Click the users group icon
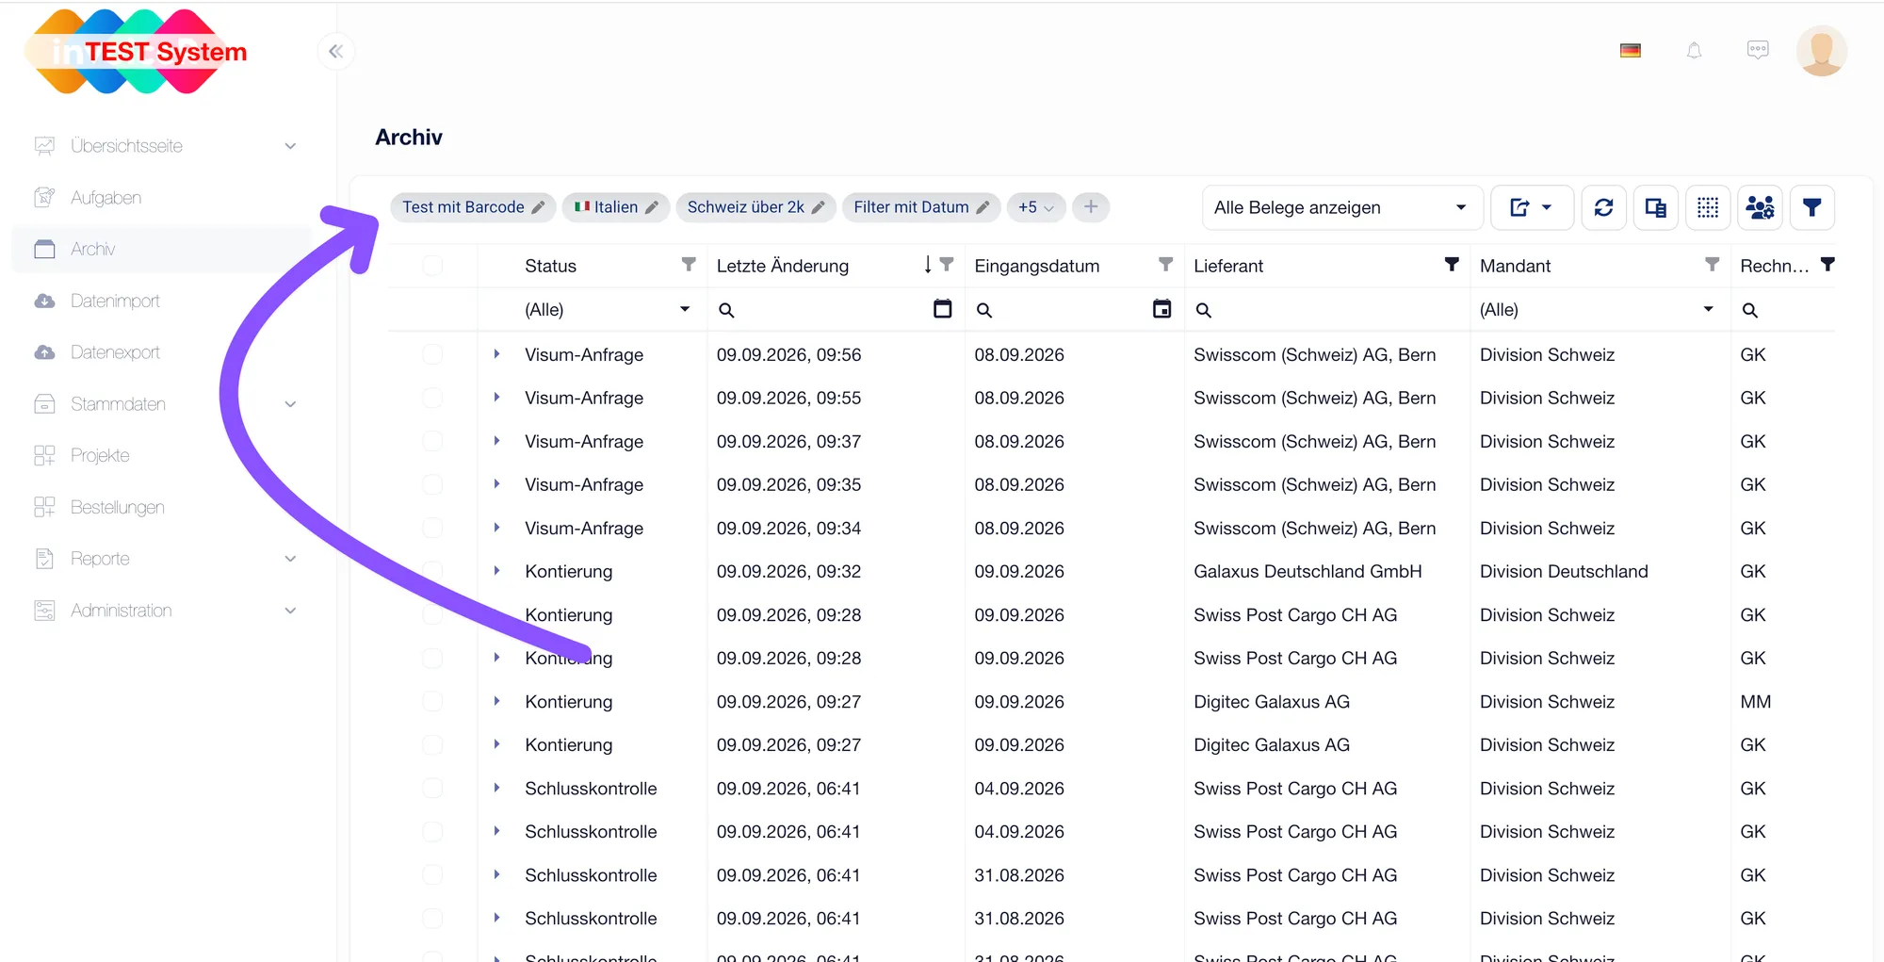Image resolution: width=1884 pixels, height=962 pixels. click(x=1760, y=207)
